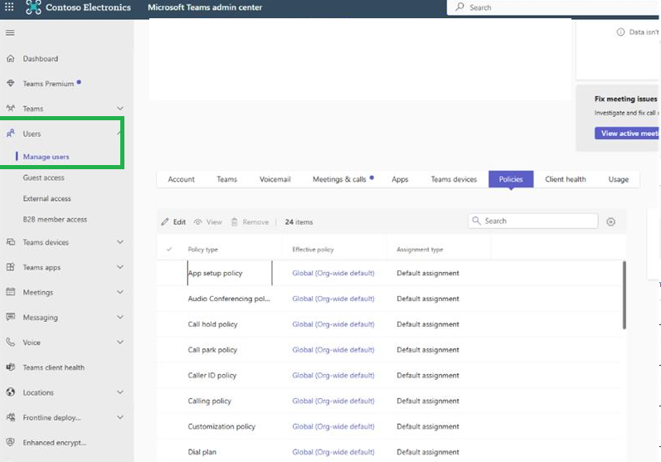This screenshot has height=462, width=661.
Task: Switch to the Apps tab
Action: pos(400,179)
